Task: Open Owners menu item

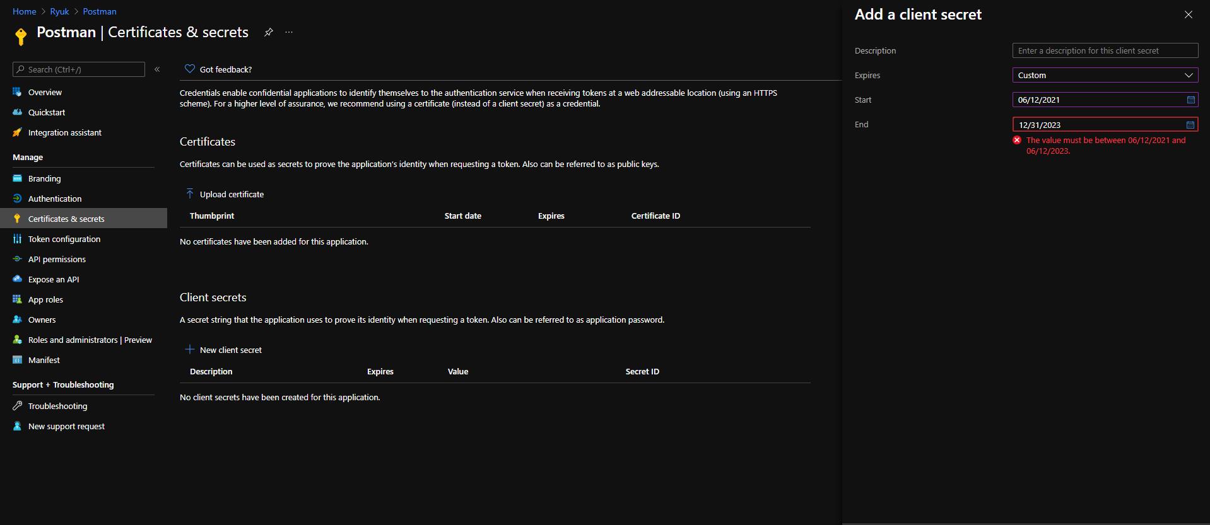Action: tap(42, 320)
